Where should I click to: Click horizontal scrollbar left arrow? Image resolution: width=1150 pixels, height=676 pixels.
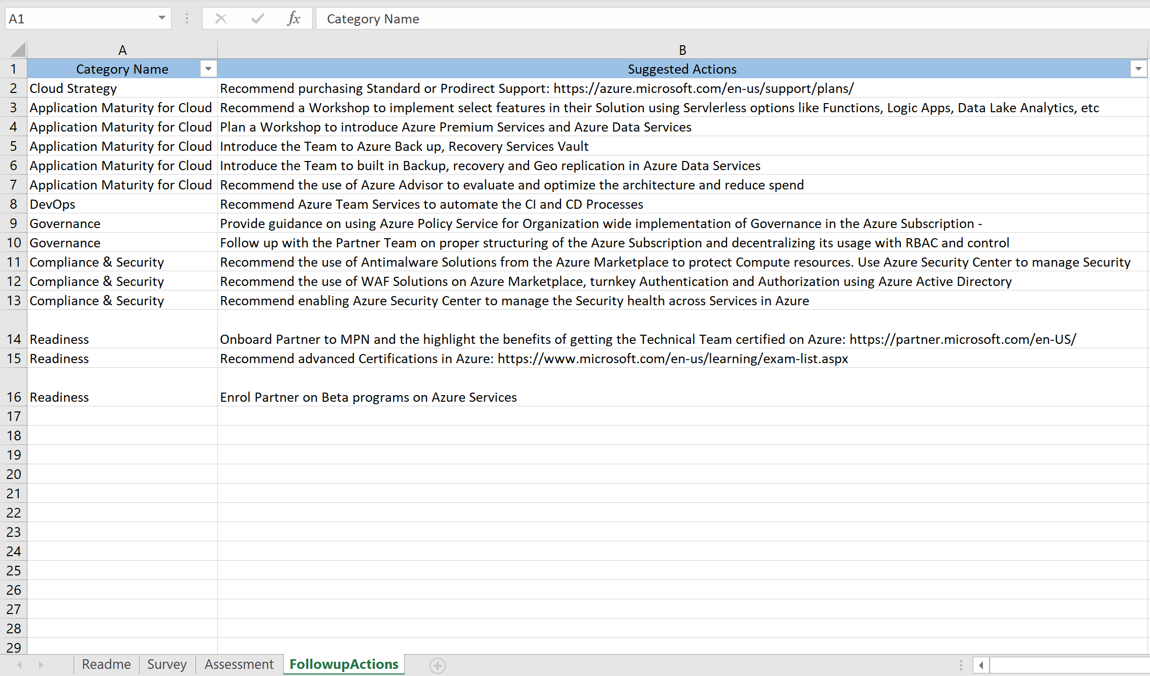(981, 665)
